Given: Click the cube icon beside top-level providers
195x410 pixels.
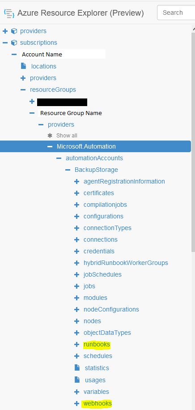Looking at the screenshot, I should point(14,31).
